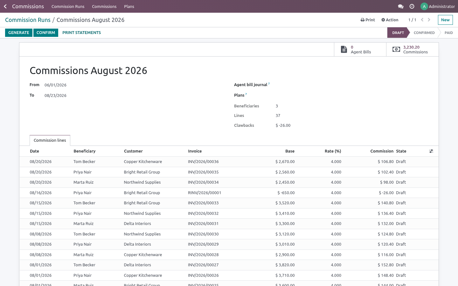Open the RINV/2026/00001 refund line
Viewport: 458px width, 286px height.
(x=229, y=193)
